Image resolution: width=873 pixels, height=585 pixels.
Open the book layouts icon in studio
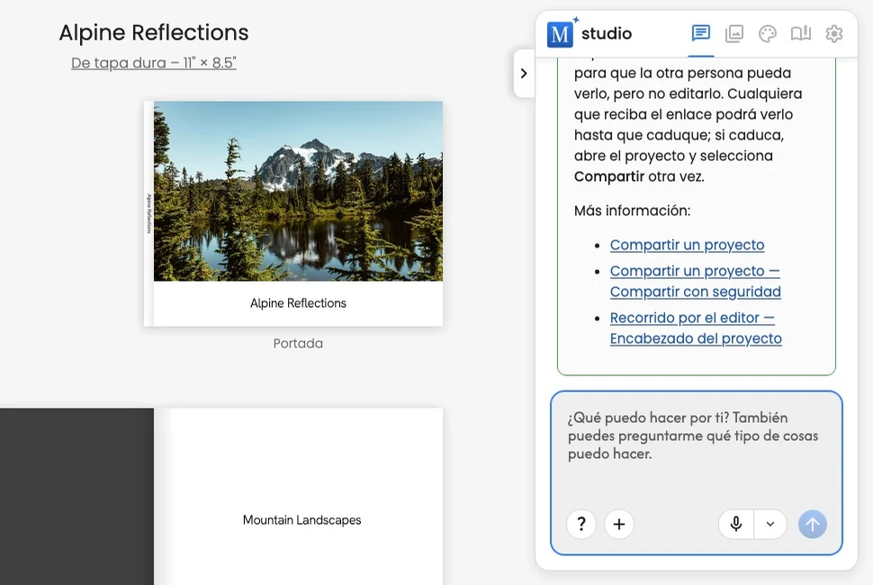(801, 33)
